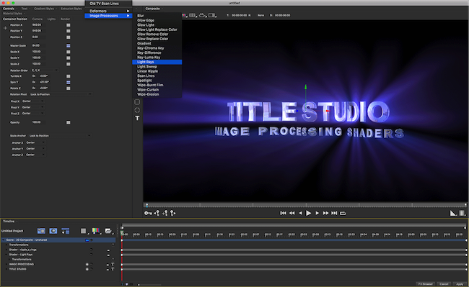Play the composition preview

point(309,213)
